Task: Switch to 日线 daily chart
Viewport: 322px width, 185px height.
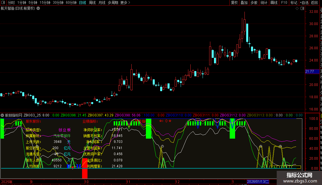Action: [83, 3]
